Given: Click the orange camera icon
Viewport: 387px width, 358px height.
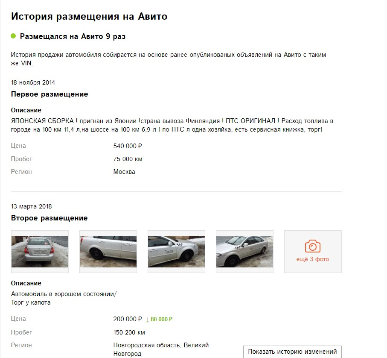Looking at the screenshot, I should [x=312, y=246].
